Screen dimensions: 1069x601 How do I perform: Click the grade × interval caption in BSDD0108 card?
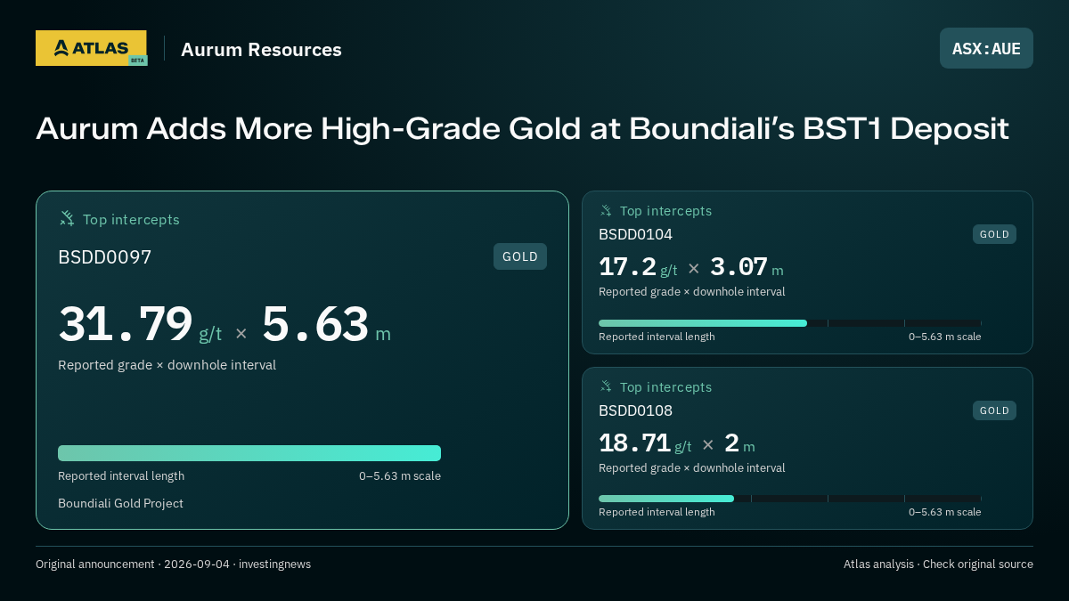click(691, 468)
